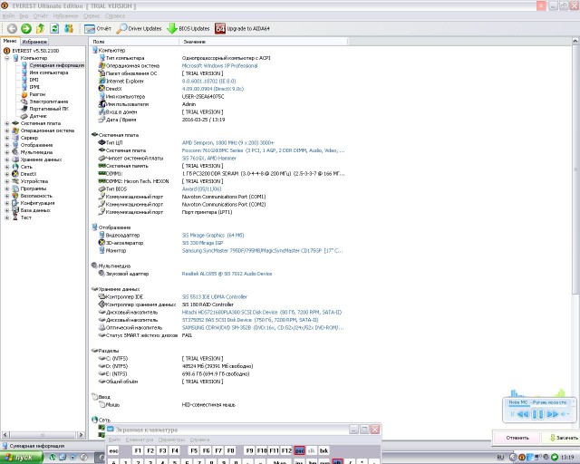Open the Realtek ALC655 audio link
Screen dimensions: 580x464
click(227, 274)
